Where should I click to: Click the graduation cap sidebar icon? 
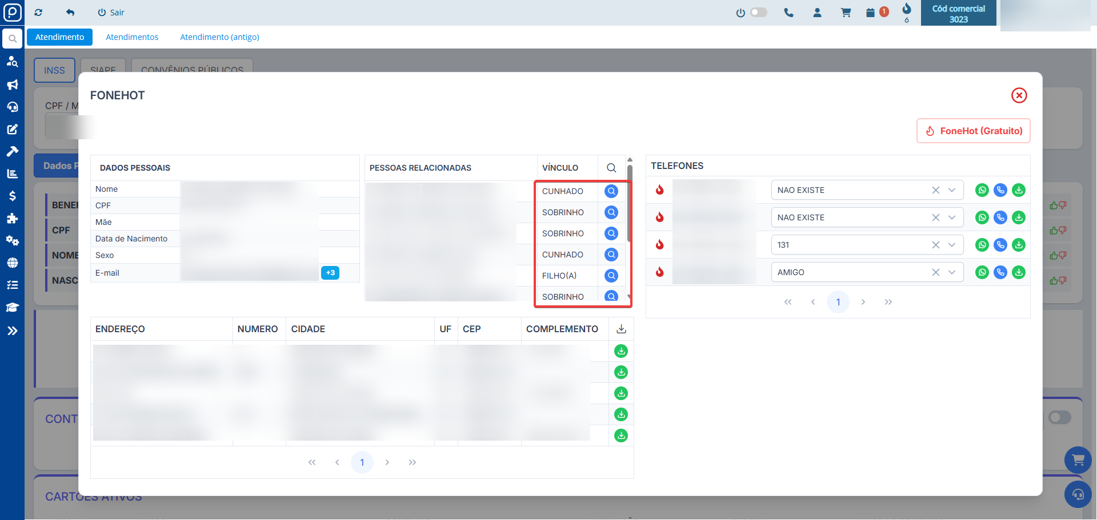[12, 308]
